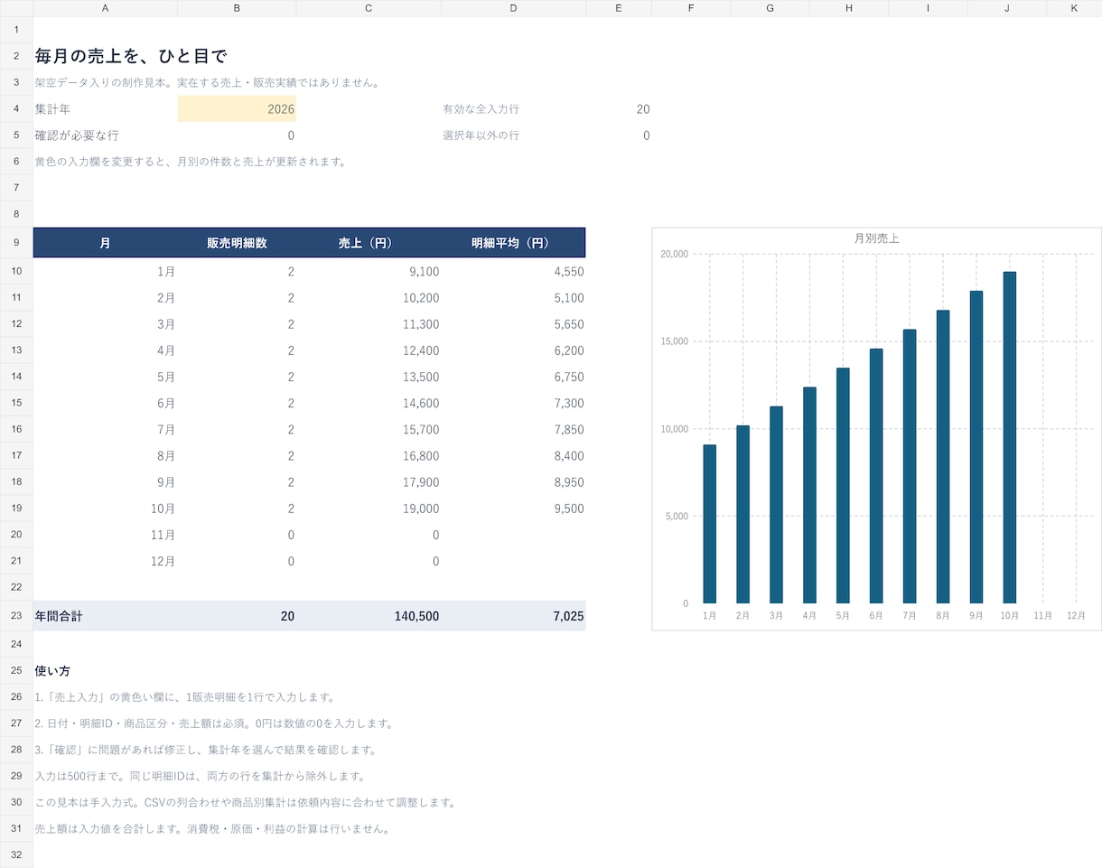Select the 3月 month cell in the table
Screen dimensions: 1102x868
tap(106, 324)
